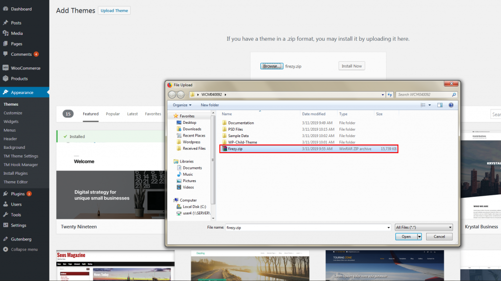Viewport: 501px width, 281px height.
Task: Click the refresh icon beside the address bar
Action: coord(389,94)
